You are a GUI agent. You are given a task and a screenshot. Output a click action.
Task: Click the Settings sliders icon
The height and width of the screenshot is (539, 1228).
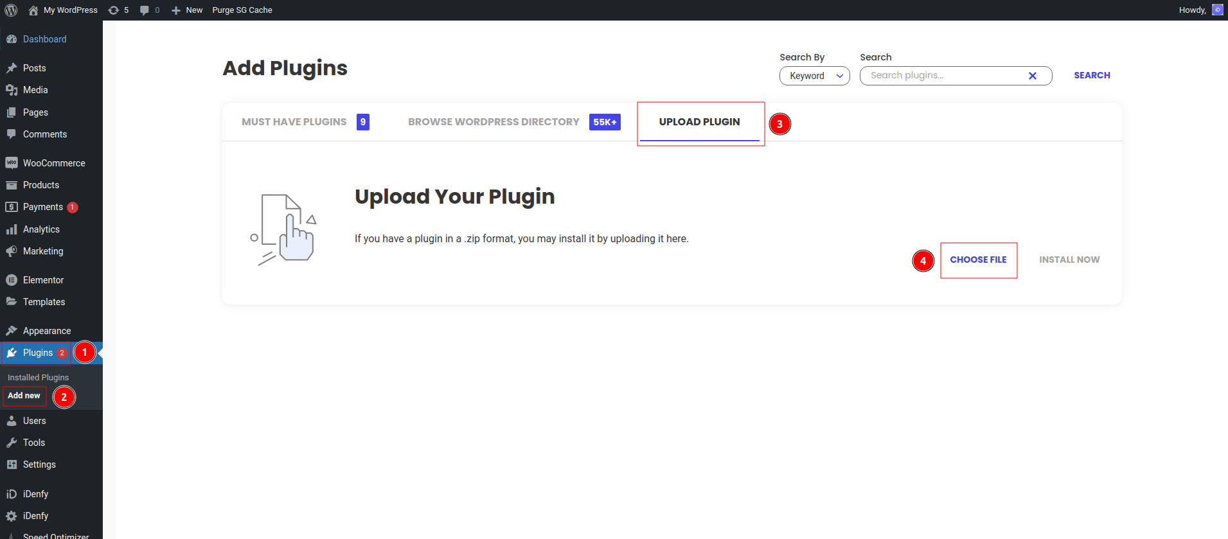click(x=12, y=464)
